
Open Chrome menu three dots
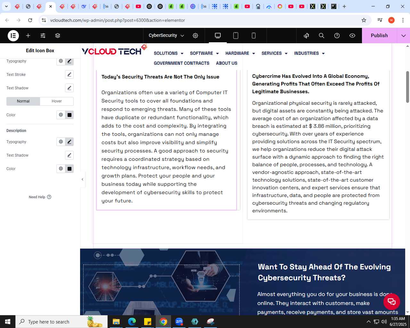(x=403, y=20)
